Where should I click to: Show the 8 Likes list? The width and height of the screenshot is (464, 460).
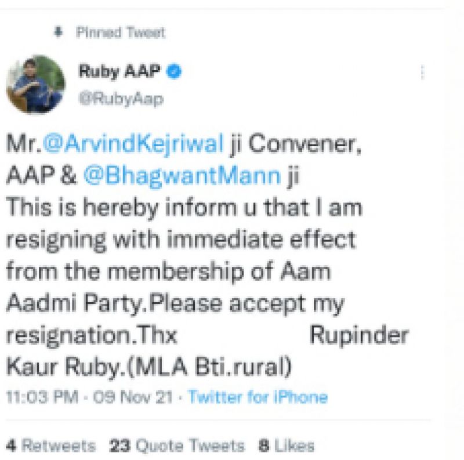click(287, 445)
